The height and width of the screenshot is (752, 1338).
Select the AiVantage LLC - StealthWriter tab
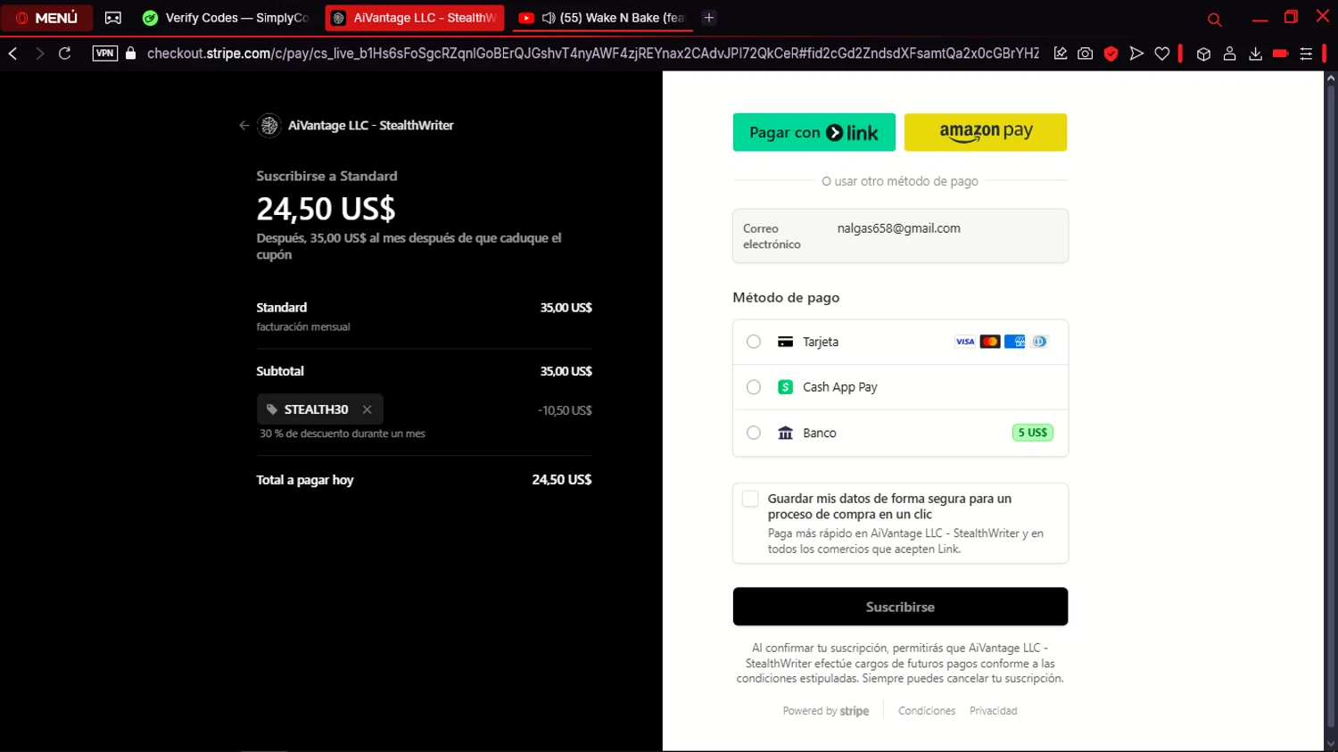point(415,18)
